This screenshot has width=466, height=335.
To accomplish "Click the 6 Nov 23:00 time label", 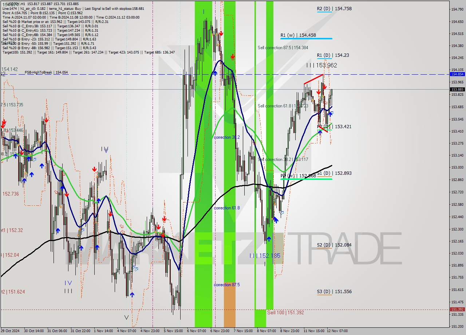I will [x=220, y=331].
